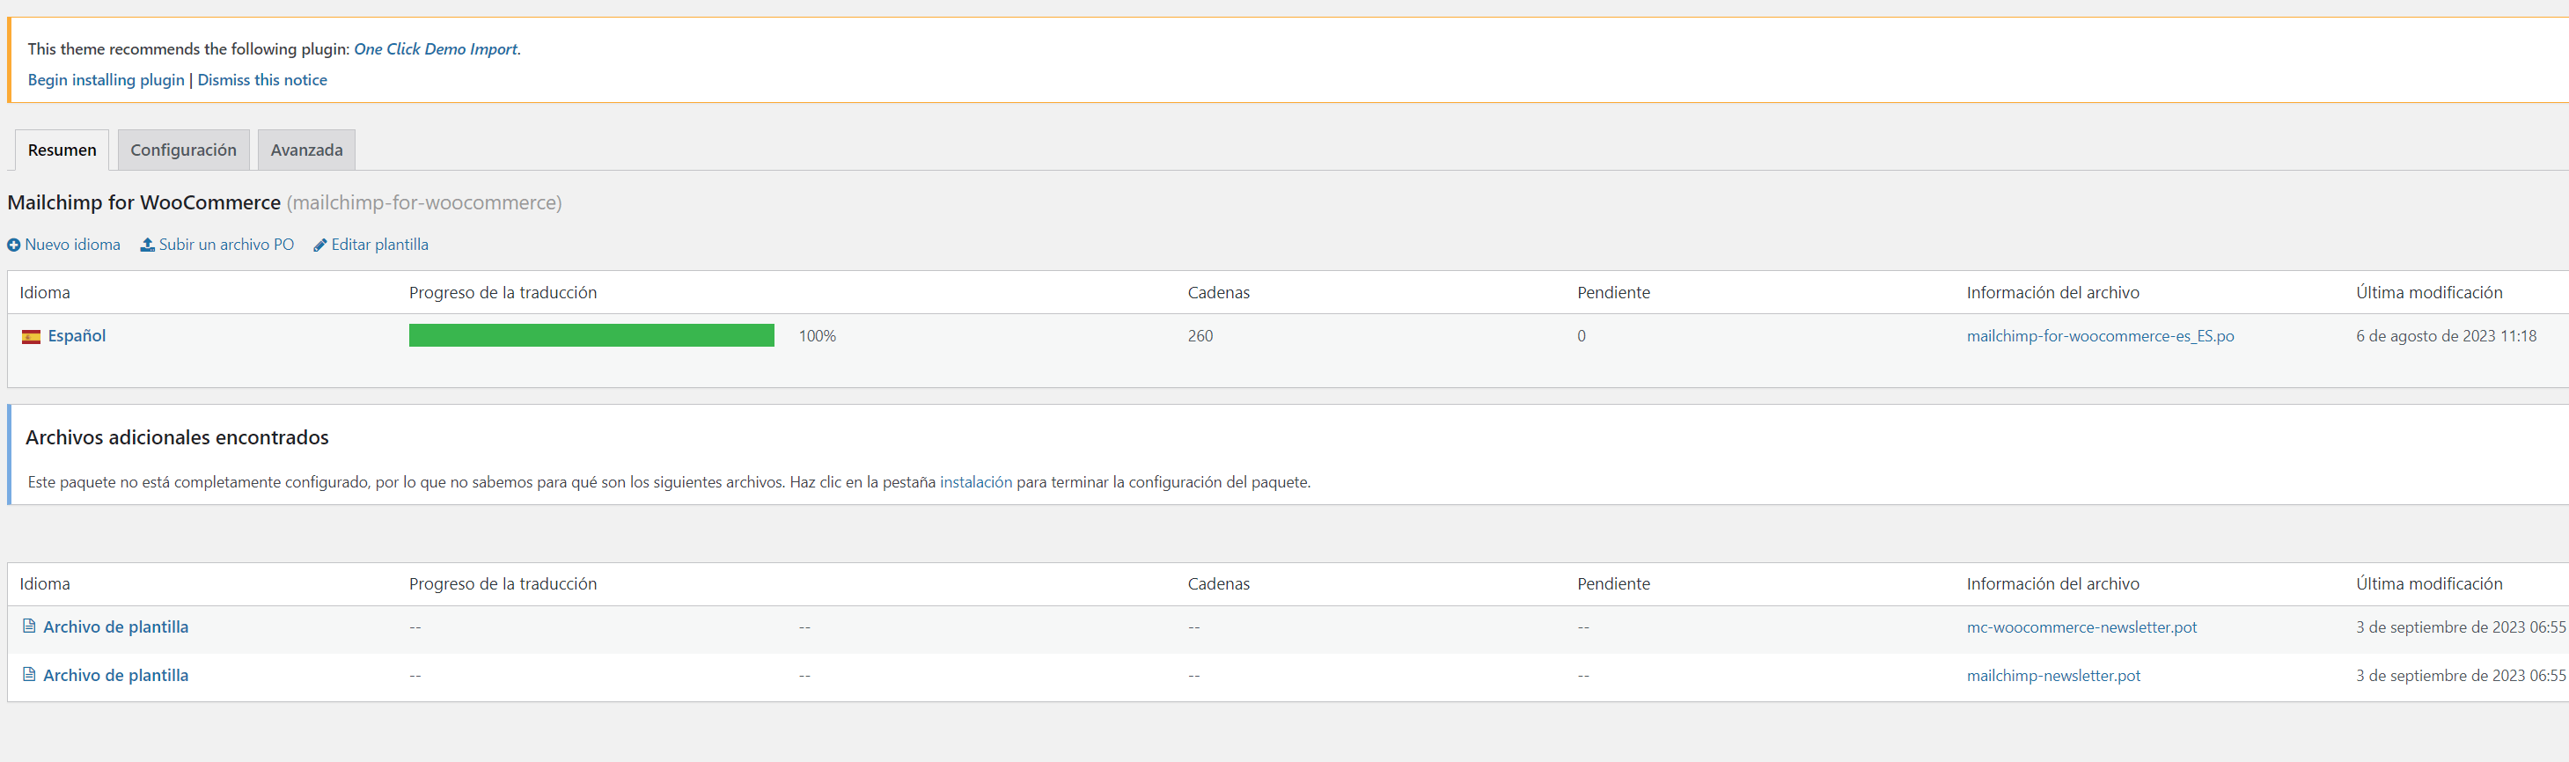This screenshot has height=762, width=2569.
Task: Open mailchimp-for-woocommerce-es_ES.po file link
Action: point(2100,336)
